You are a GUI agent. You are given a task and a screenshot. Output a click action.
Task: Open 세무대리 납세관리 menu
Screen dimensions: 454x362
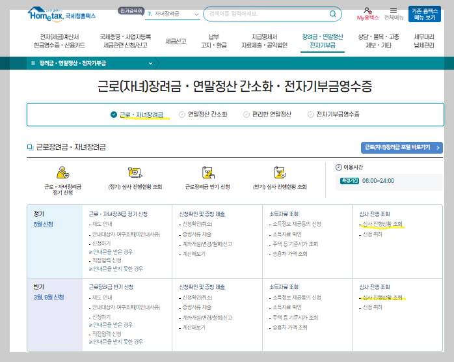pos(424,41)
